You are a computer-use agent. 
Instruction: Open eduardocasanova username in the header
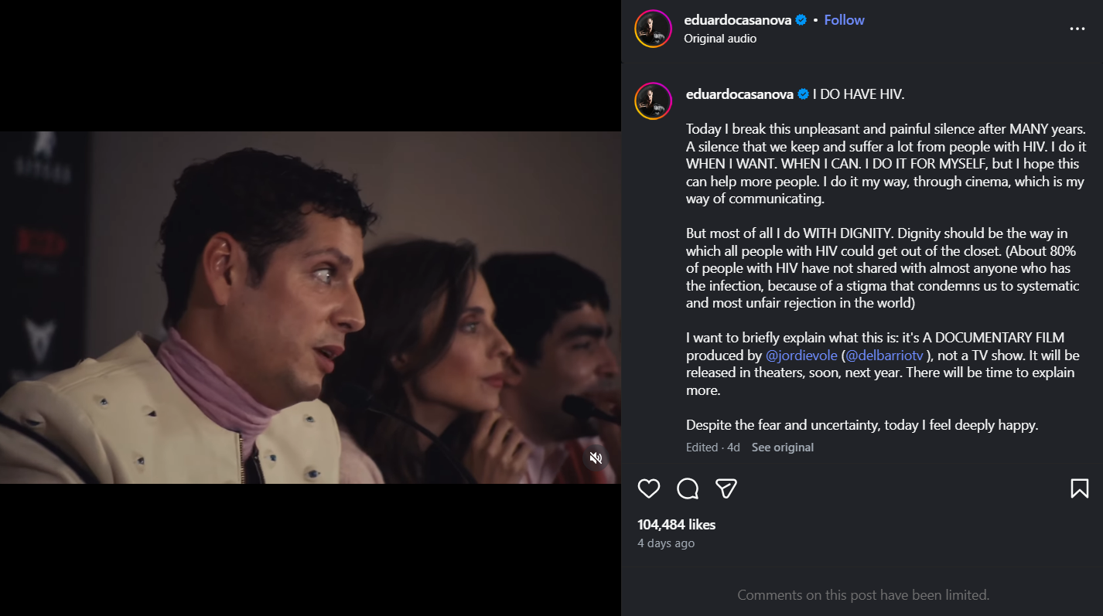tap(737, 20)
